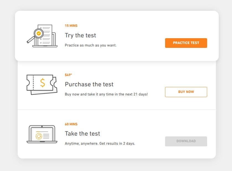Click the BUY NOW button
232x171 pixels.
click(x=186, y=92)
